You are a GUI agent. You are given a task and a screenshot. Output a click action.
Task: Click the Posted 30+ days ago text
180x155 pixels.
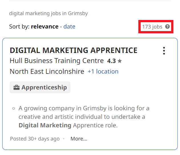pos(35,139)
